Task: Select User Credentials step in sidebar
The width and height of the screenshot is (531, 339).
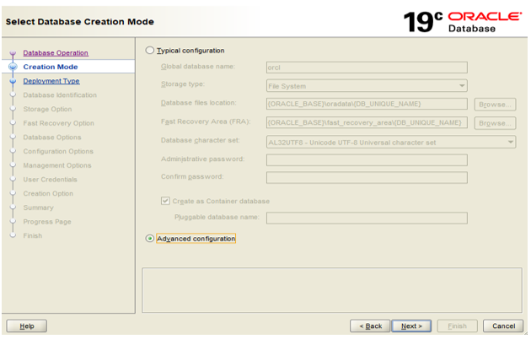Action: [50, 180]
